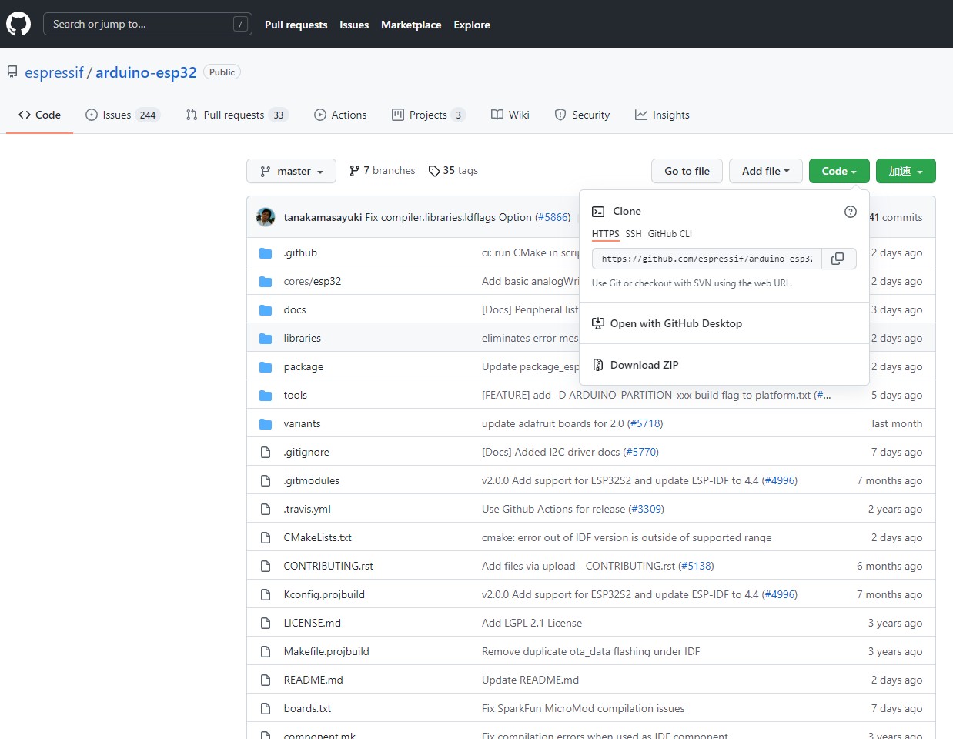View the 7 branches link
This screenshot has width=953, height=739.
point(382,171)
